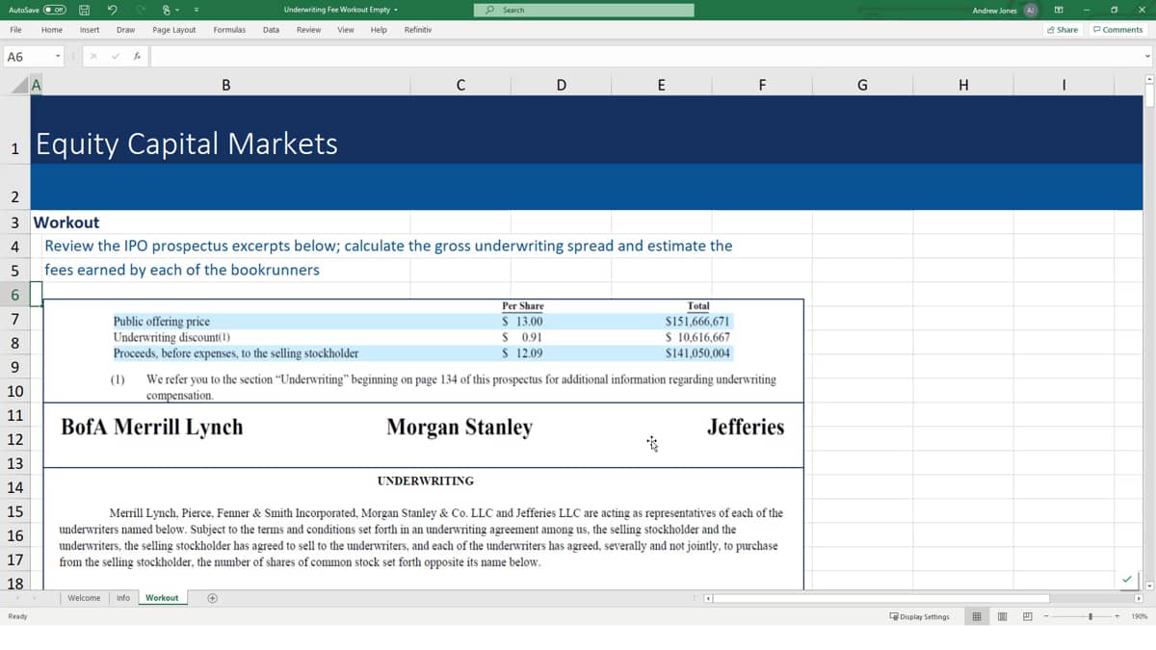
Task: Select row 12 header
Action: (x=14, y=439)
